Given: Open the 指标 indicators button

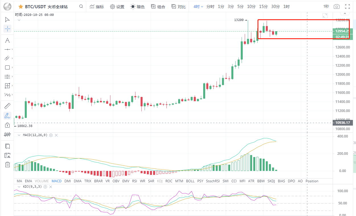Looking at the screenshot, I should tap(97, 7).
